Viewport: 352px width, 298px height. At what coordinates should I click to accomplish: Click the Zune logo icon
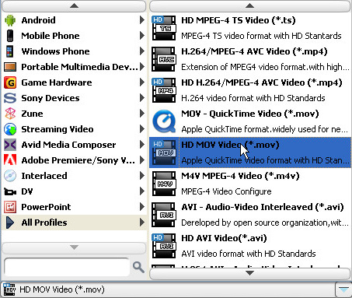pyautogui.click(x=10, y=114)
